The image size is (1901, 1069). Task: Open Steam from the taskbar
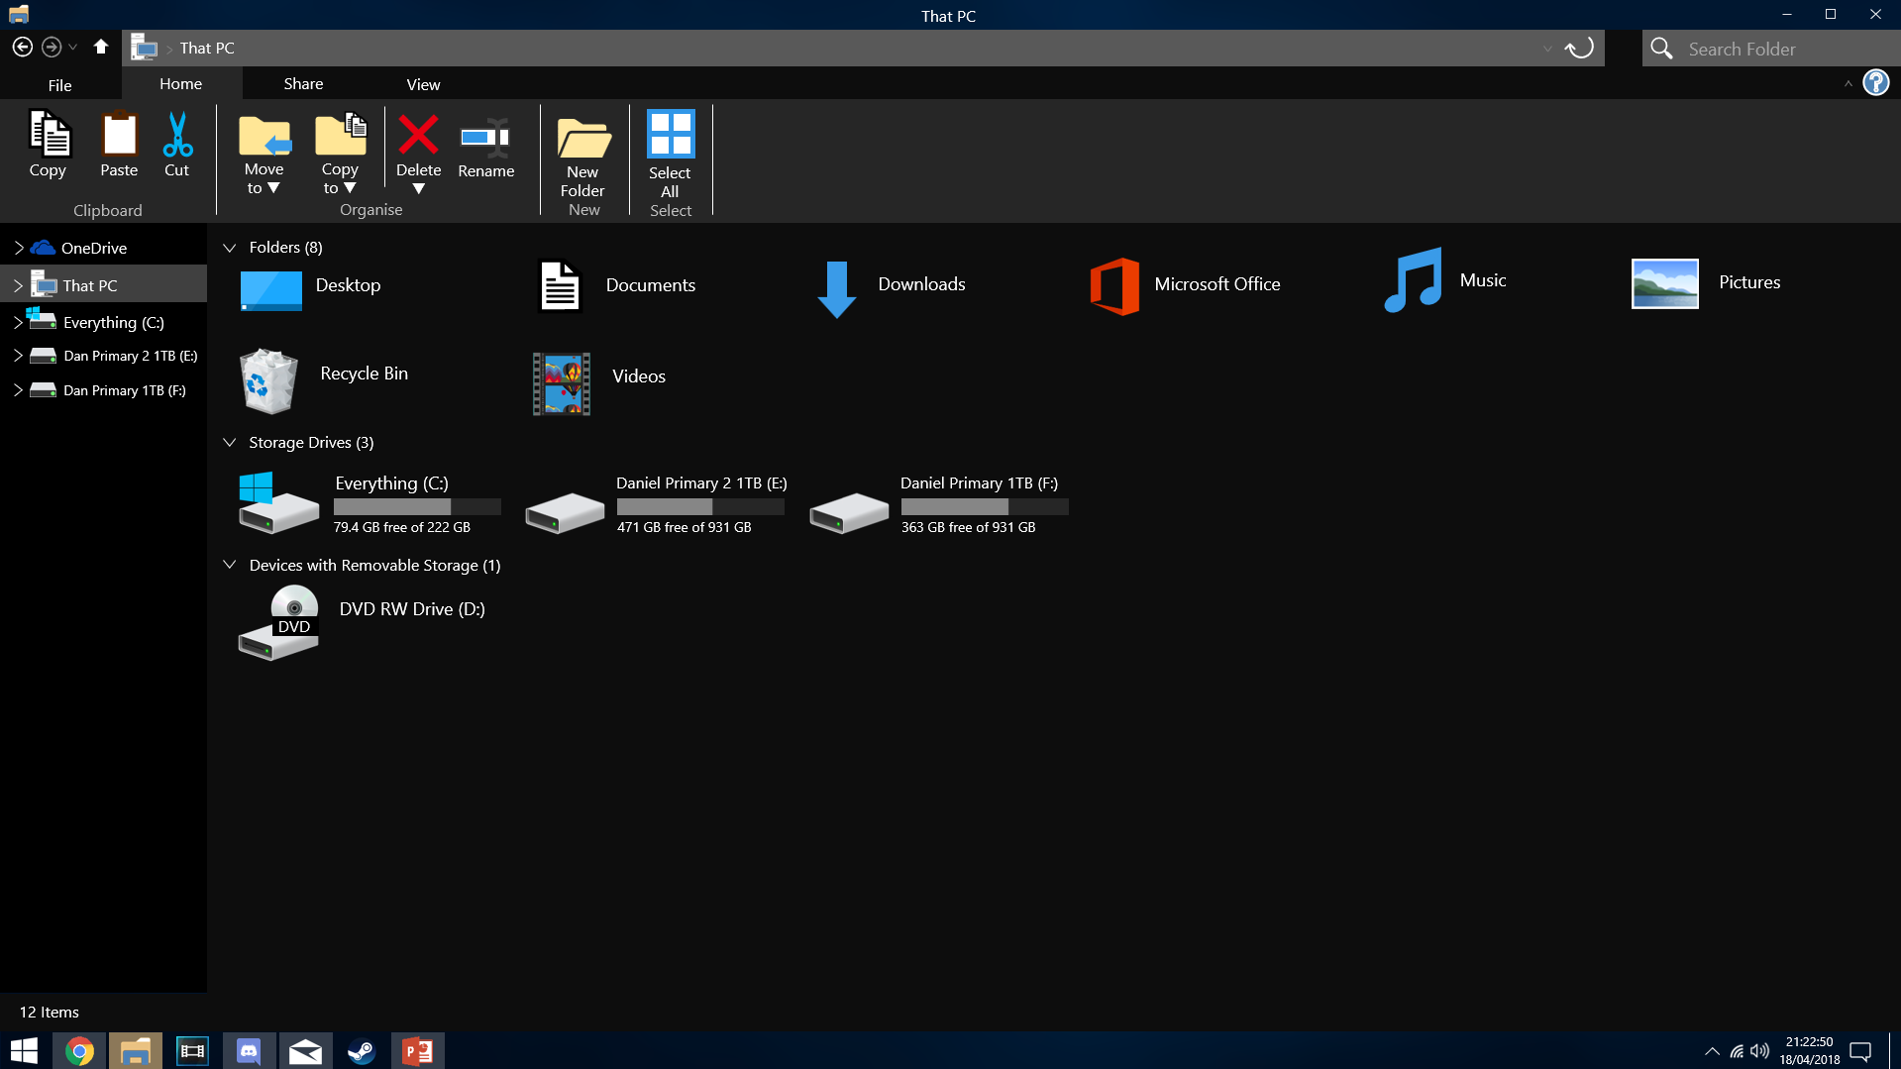[361, 1050]
